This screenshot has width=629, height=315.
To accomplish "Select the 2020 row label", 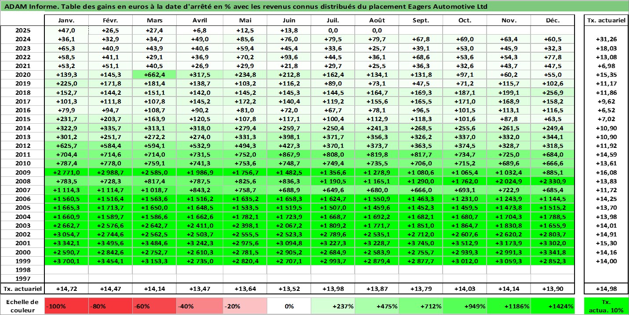I will pos(22,75).
